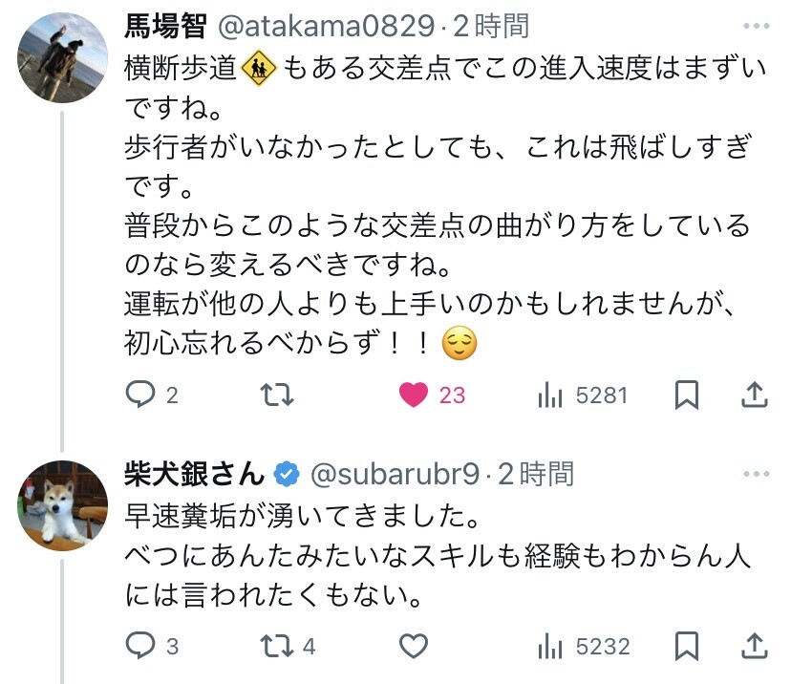This screenshot has height=684, width=791.
Task: Reply to 柴犬銀さん's tweet
Action: [152, 646]
